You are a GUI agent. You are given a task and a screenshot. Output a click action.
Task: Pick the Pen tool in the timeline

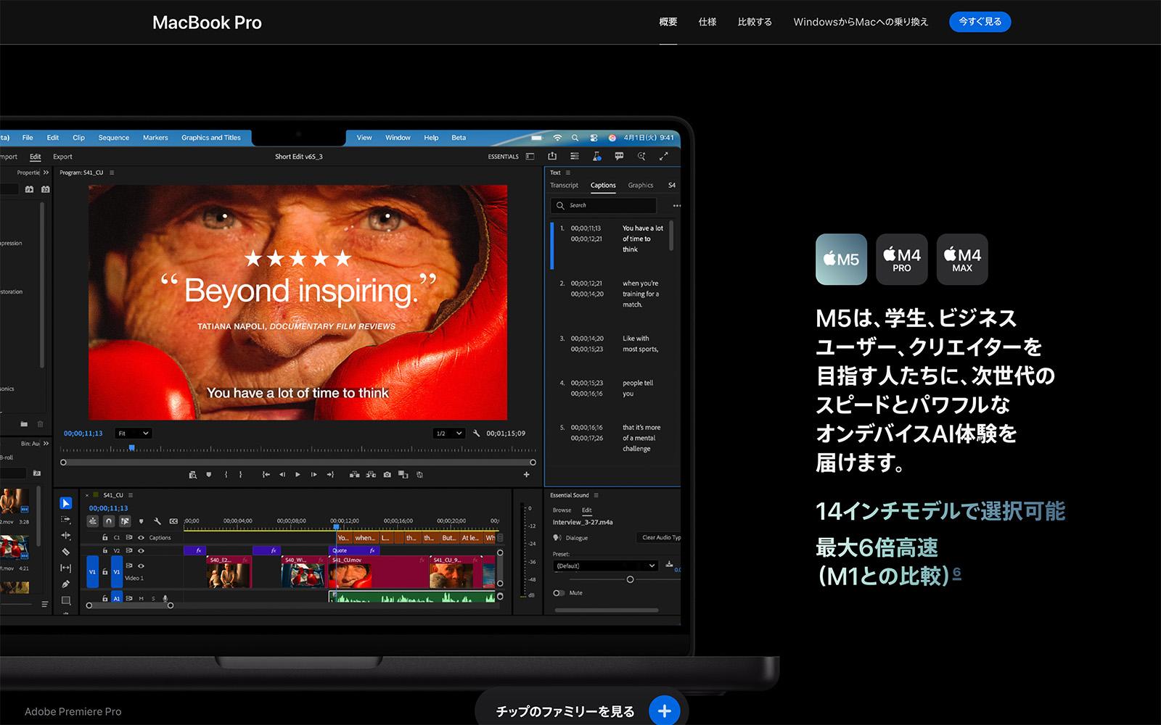click(x=66, y=583)
